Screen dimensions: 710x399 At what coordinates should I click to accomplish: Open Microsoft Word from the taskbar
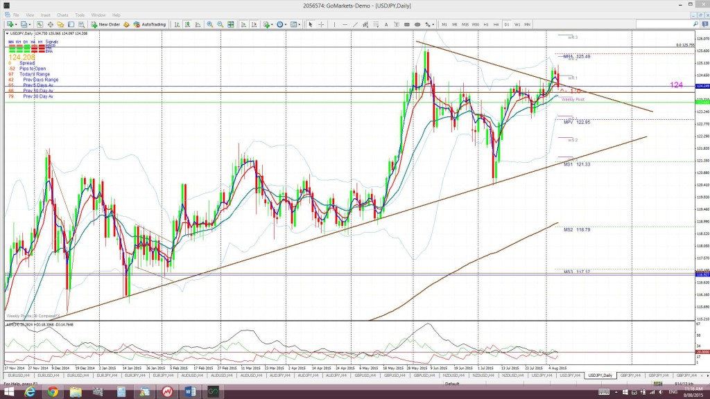tap(190, 392)
